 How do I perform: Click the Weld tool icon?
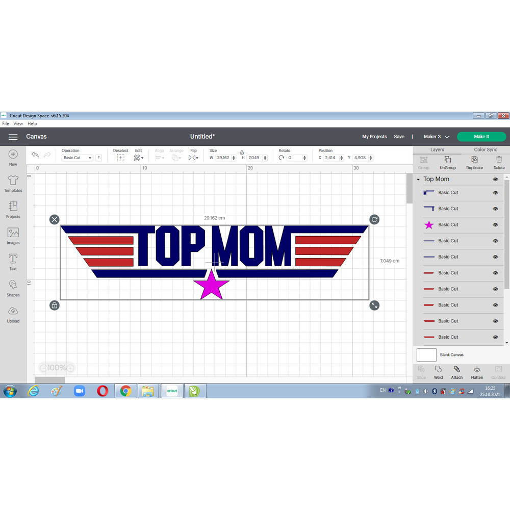click(438, 370)
